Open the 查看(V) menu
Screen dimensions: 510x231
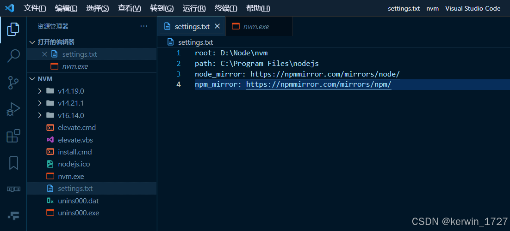[x=130, y=8]
